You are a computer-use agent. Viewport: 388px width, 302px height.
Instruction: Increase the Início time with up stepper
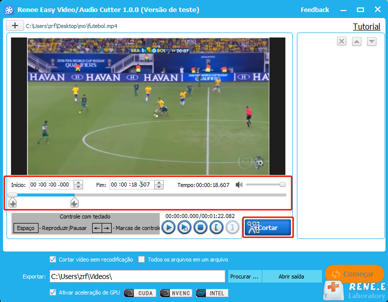point(78,182)
